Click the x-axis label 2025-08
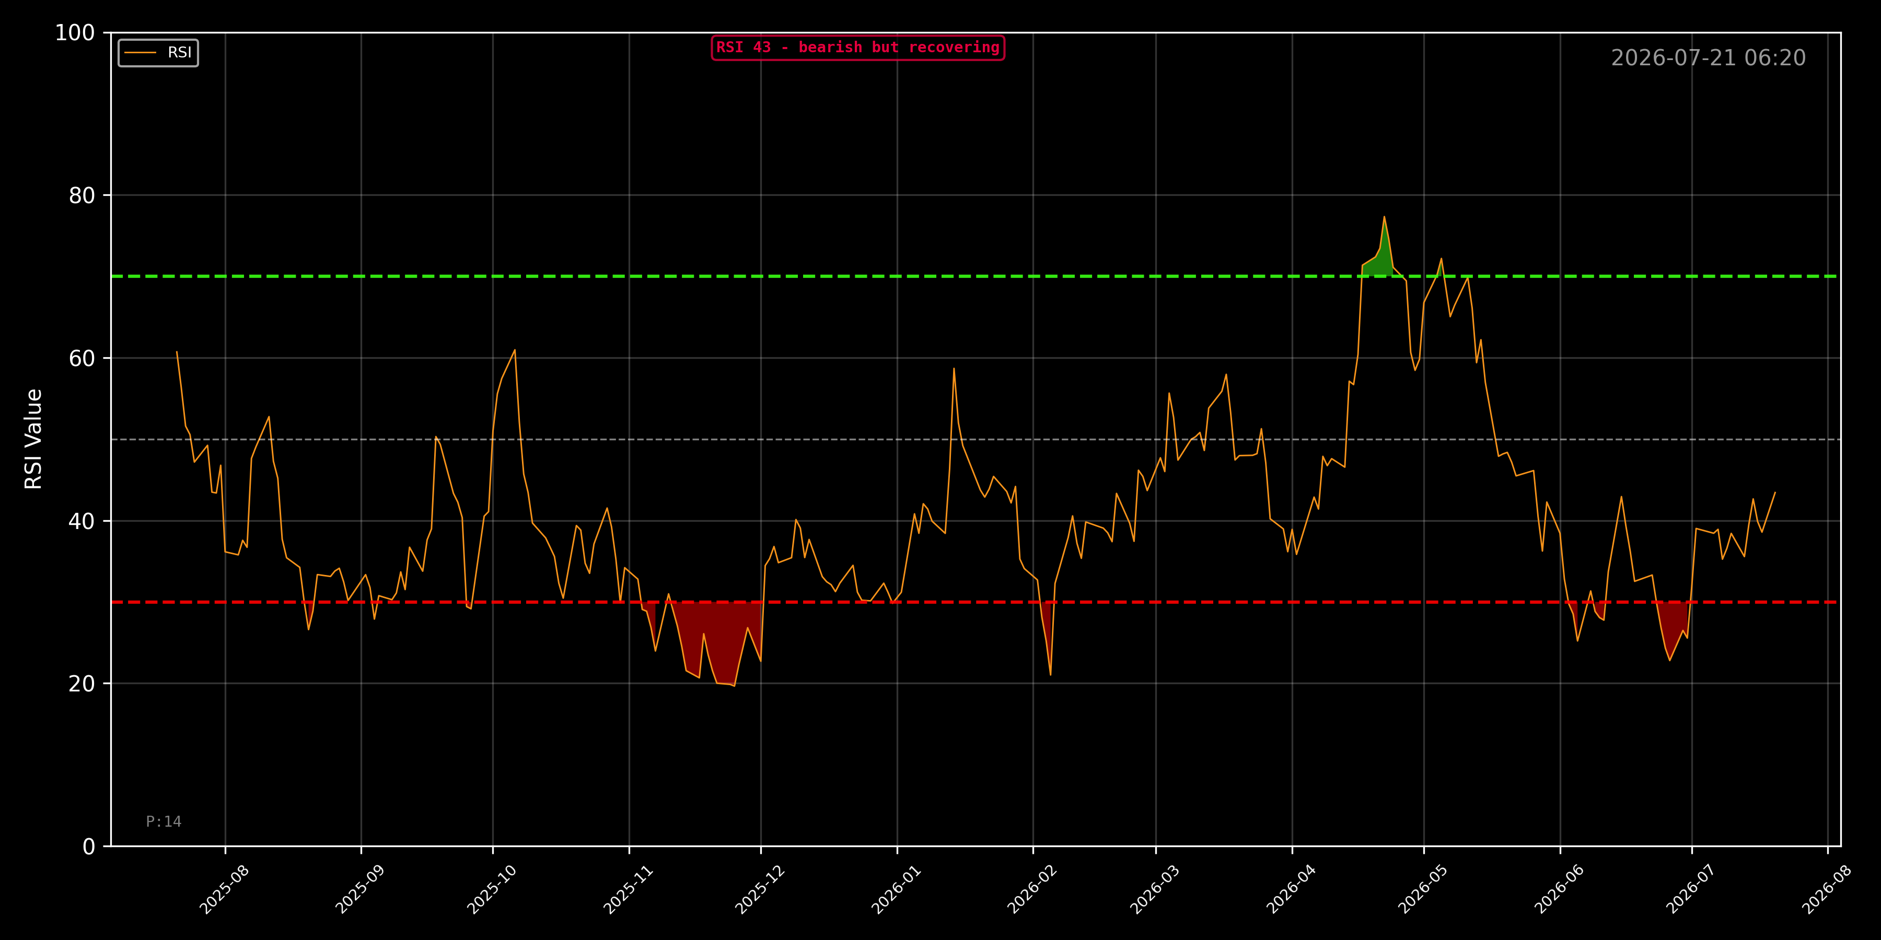Image resolution: width=1881 pixels, height=940 pixels. pos(224,889)
